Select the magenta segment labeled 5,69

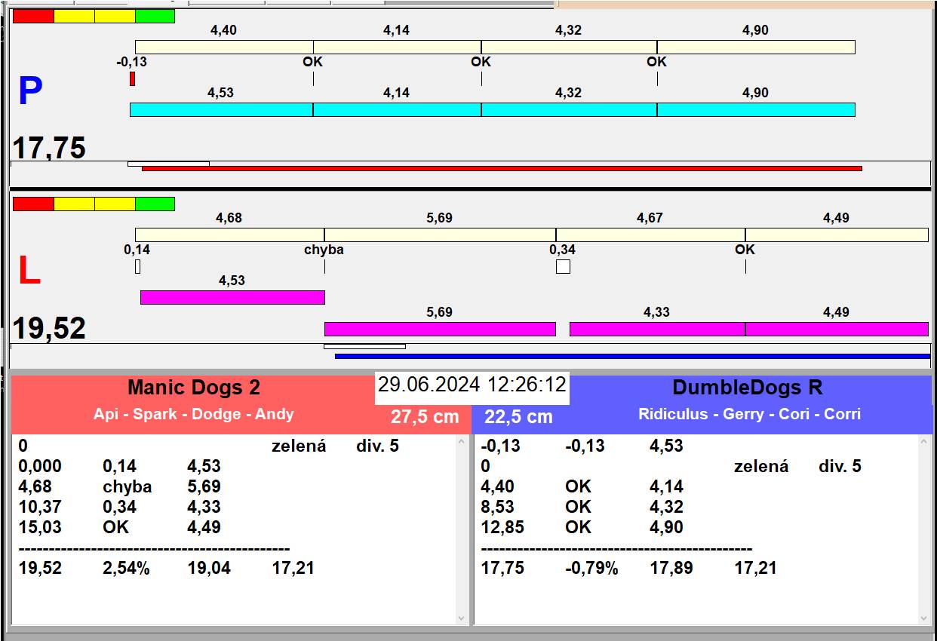(x=440, y=329)
